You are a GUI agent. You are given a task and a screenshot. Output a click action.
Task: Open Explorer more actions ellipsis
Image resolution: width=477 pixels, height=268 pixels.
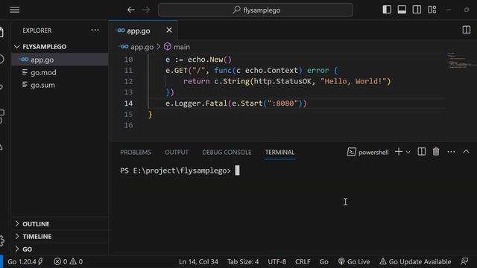[95, 30]
